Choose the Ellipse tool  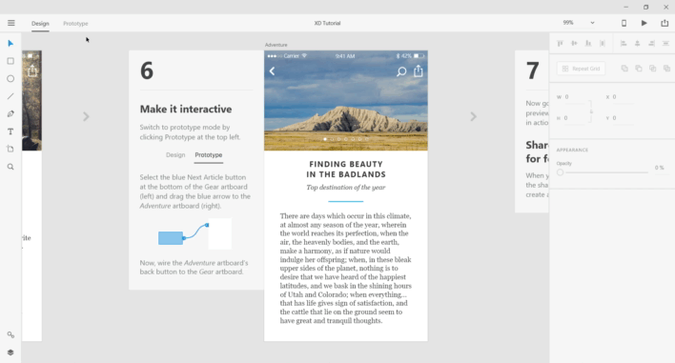point(10,79)
